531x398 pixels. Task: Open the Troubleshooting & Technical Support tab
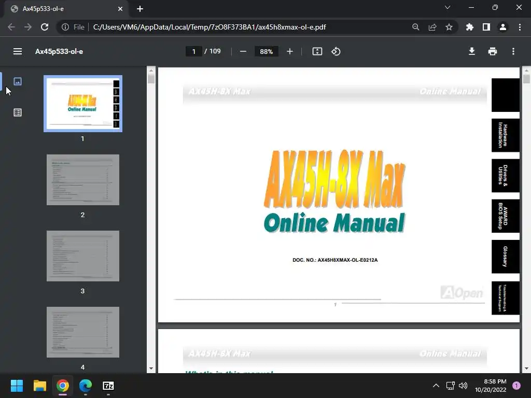pos(505,298)
